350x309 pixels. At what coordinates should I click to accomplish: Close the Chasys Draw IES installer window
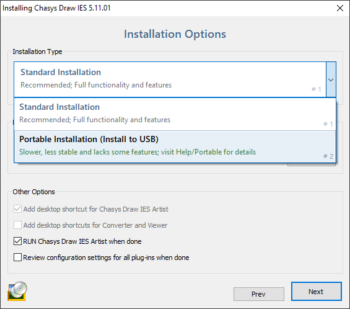click(x=339, y=8)
